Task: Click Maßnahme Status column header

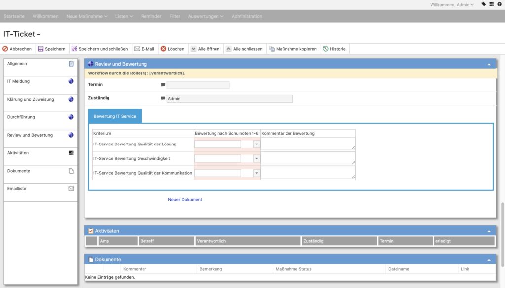Action: tap(329, 269)
